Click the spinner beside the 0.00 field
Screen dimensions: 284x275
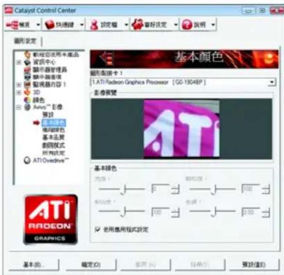tap(266, 212)
